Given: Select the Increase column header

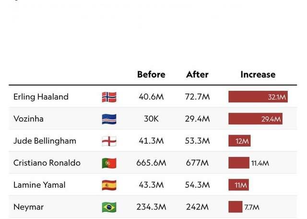Looking at the screenshot, I should (x=258, y=74).
